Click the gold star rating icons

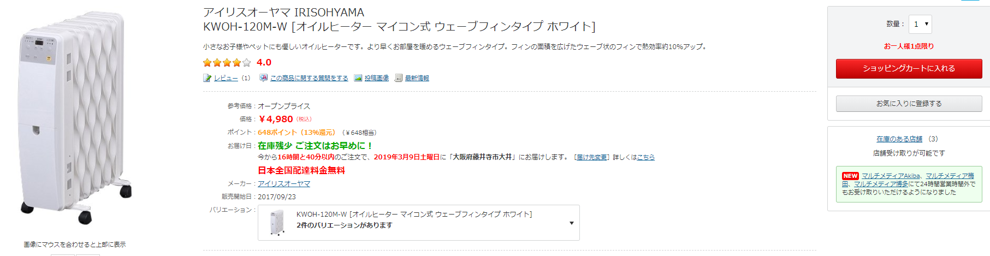click(227, 63)
